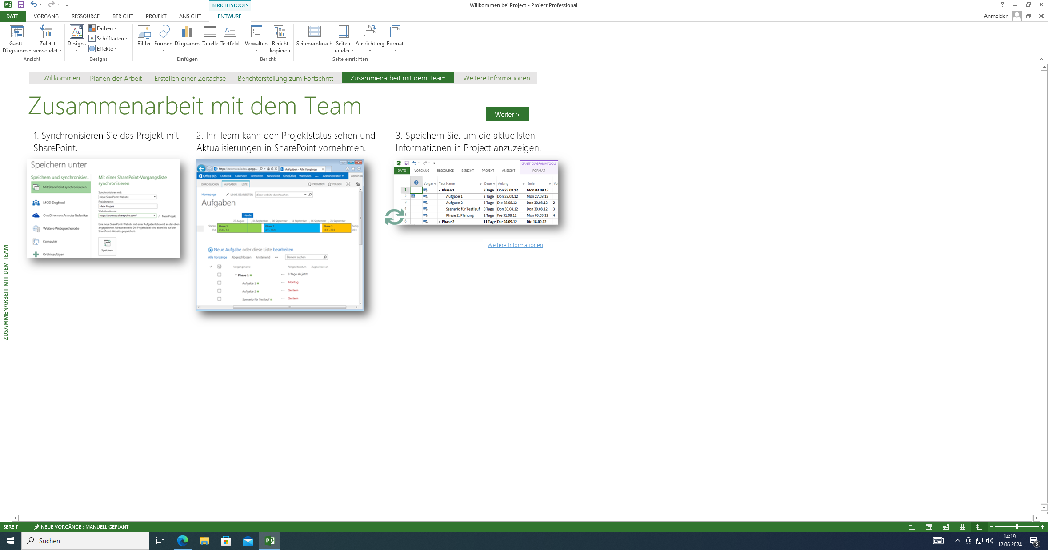Open the Formen shapes menu
Viewport: 1048px width, 550px height.
(163, 39)
